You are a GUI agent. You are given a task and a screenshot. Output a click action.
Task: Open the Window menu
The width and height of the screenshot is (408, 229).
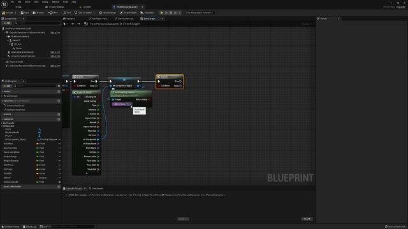click(x=55, y=2)
